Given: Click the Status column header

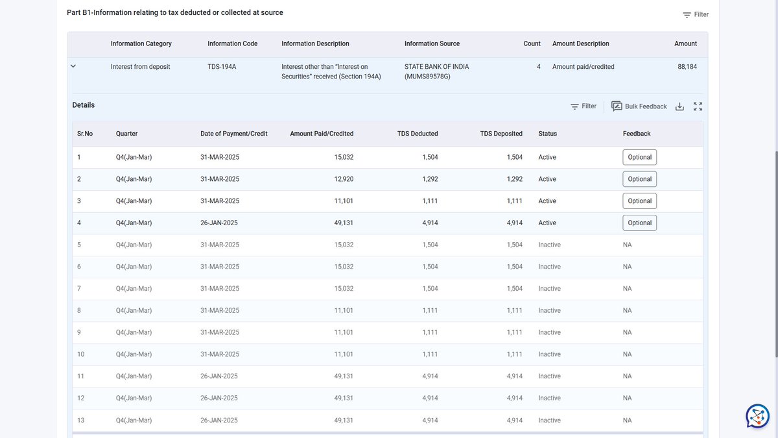Looking at the screenshot, I should click(547, 134).
